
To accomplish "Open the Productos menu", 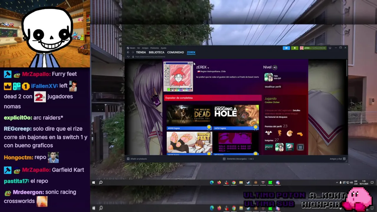I will pos(154,48).
